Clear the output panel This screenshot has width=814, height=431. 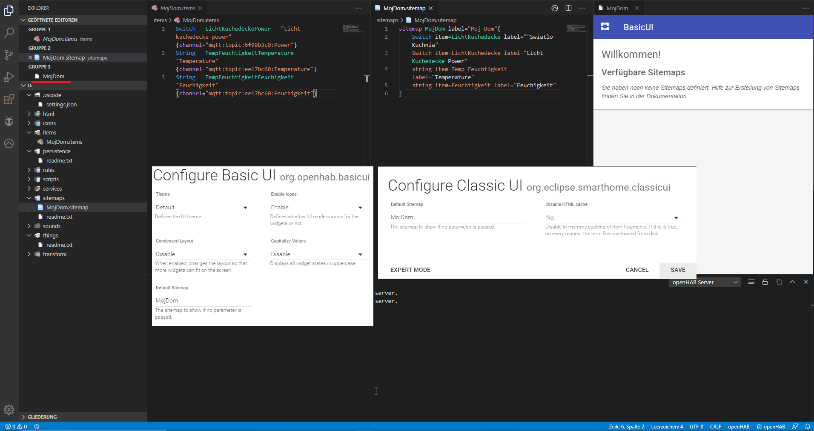(751, 282)
